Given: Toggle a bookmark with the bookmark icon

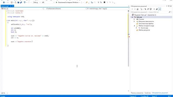Looking at the screenshot, I should [x=104, y=2].
